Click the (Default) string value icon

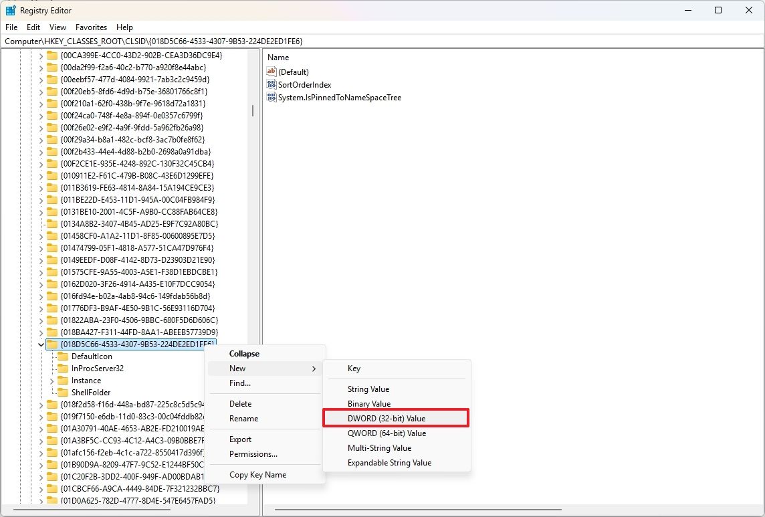point(271,72)
